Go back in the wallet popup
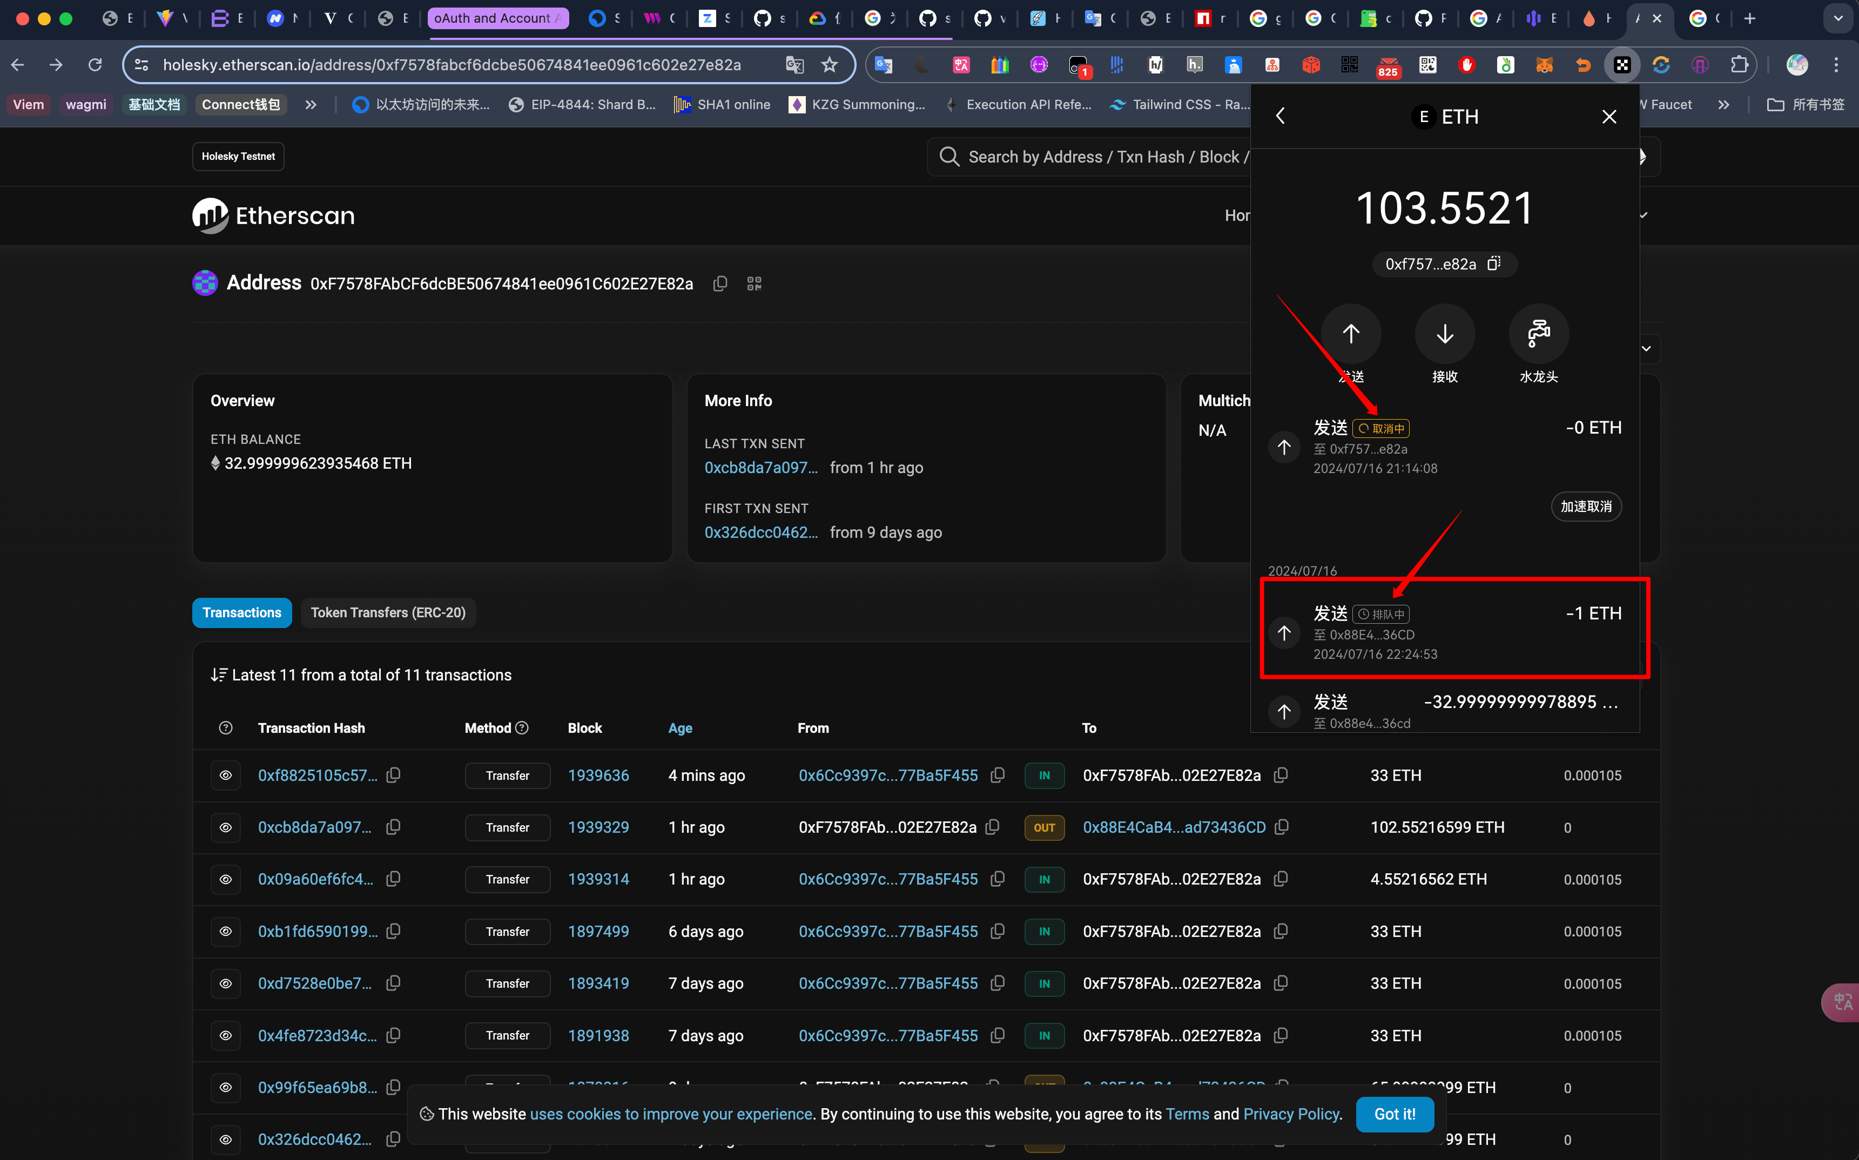The image size is (1859, 1160). [x=1281, y=116]
